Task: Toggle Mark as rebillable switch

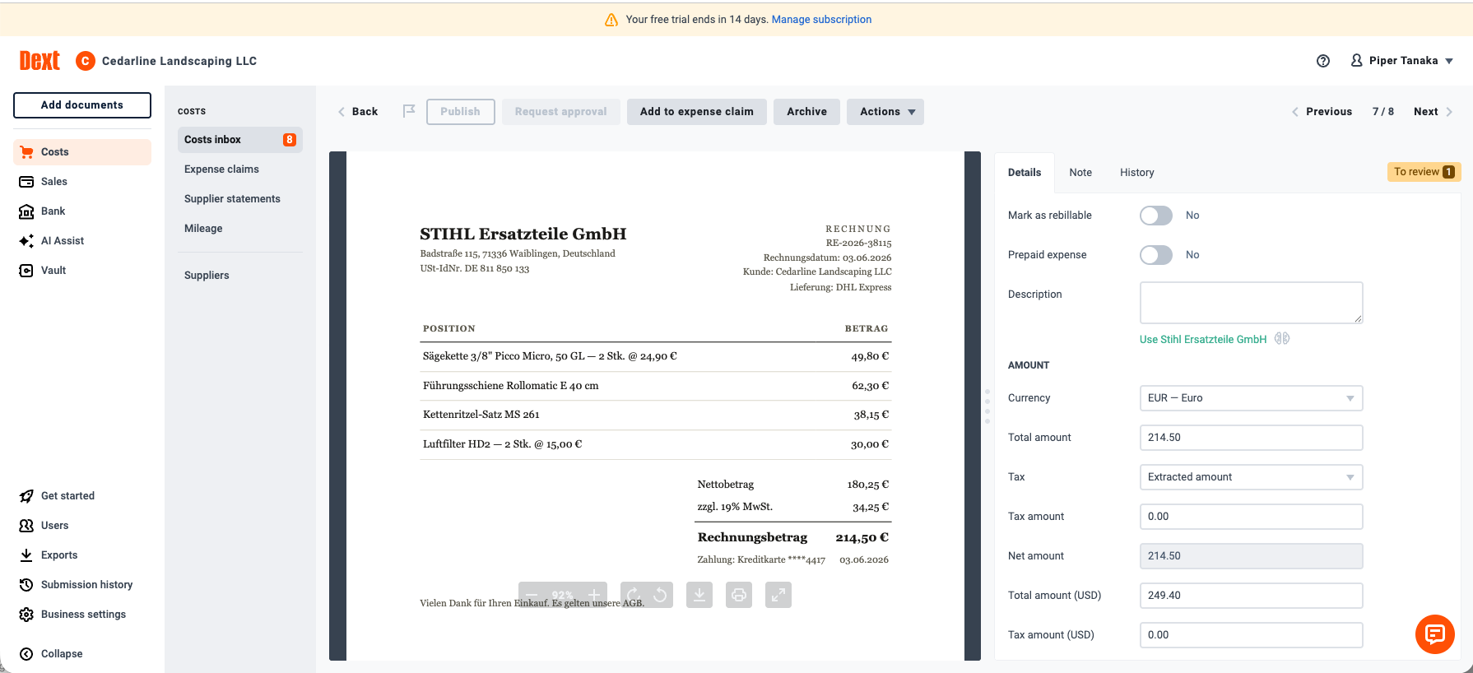Action: (x=1156, y=216)
